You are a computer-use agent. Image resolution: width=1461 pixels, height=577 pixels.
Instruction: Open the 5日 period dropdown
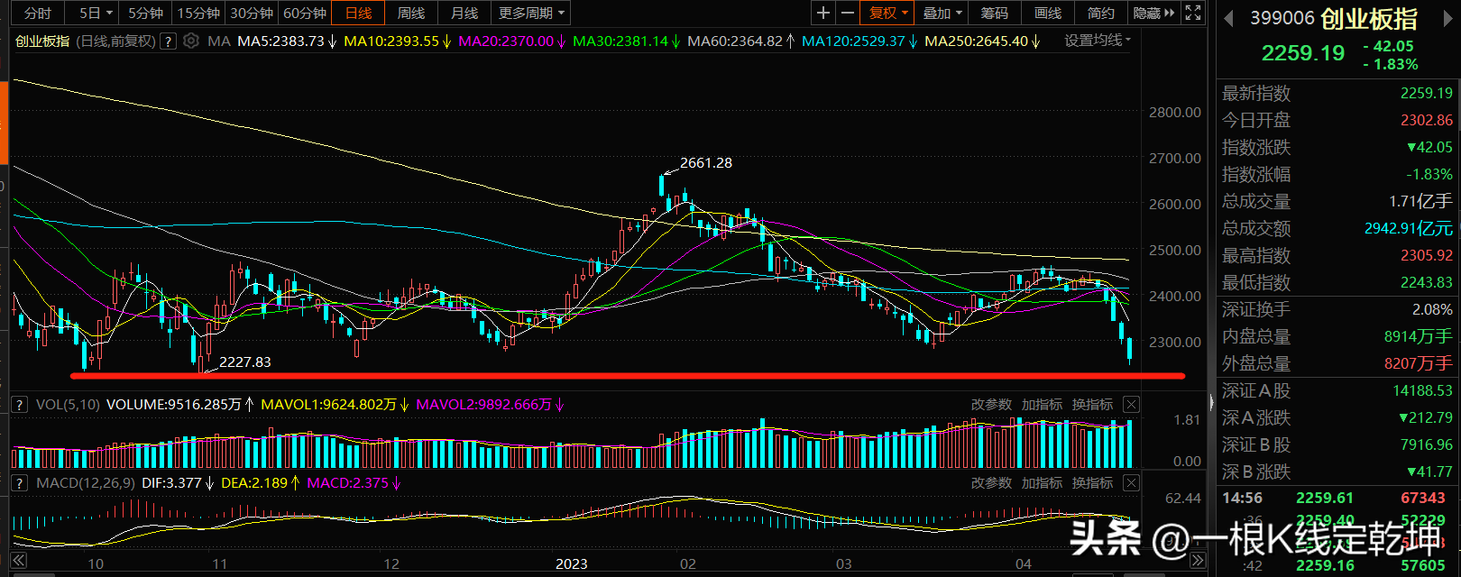click(96, 13)
